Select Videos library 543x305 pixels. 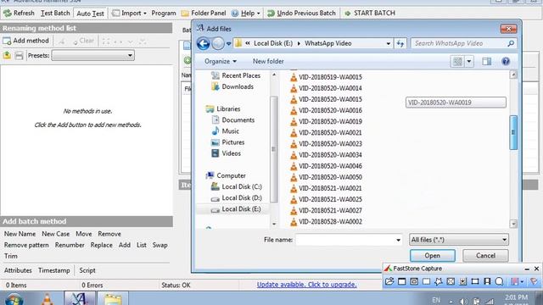point(227,153)
